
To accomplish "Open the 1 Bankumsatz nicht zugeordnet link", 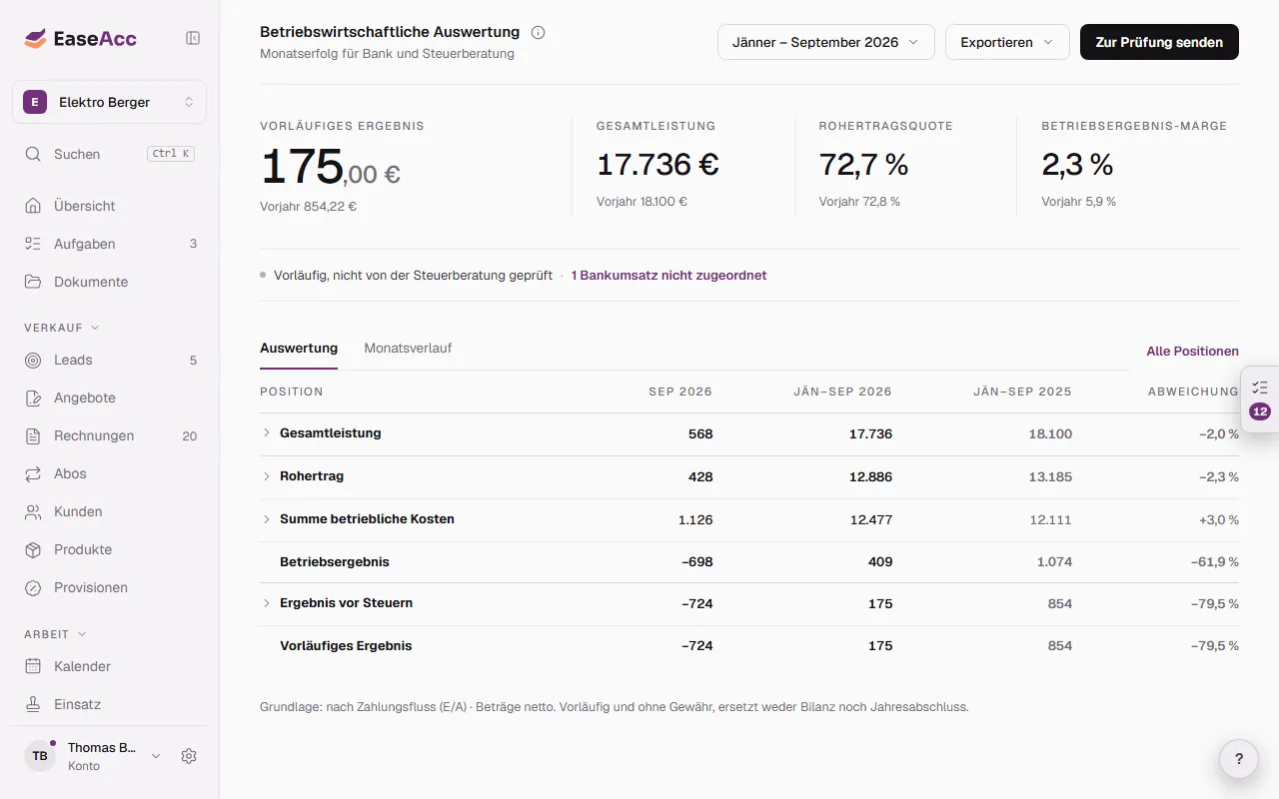I will click(x=669, y=275).
